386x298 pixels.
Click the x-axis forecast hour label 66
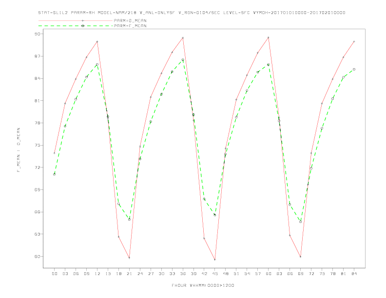click(x=290, y=274)
